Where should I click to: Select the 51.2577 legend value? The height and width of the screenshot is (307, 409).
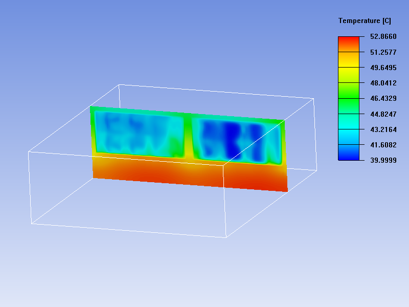(x=383, y=52)
